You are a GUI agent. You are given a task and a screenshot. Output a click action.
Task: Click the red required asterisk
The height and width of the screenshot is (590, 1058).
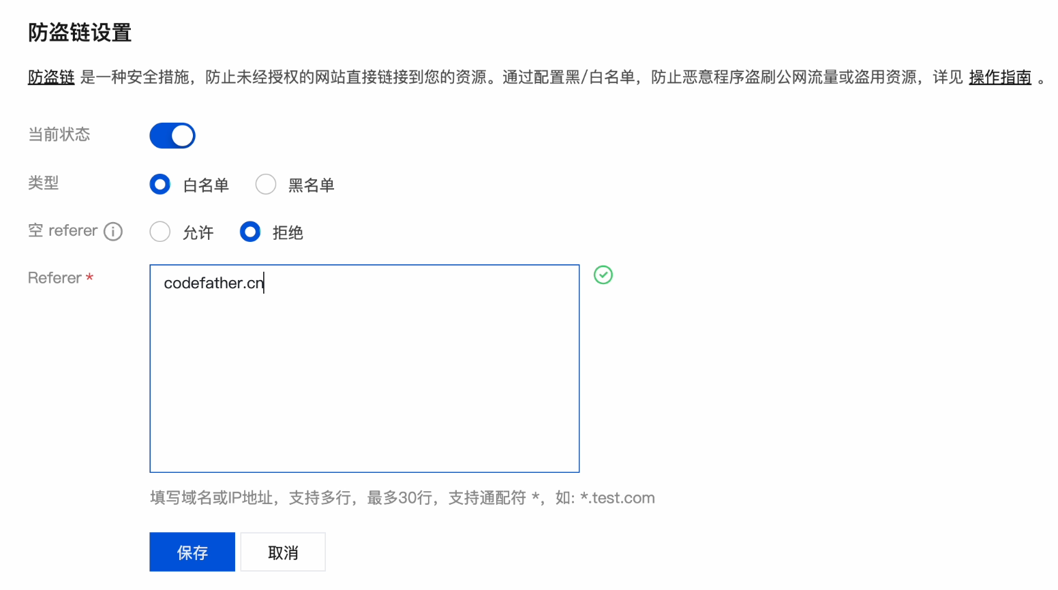point(89,277)
